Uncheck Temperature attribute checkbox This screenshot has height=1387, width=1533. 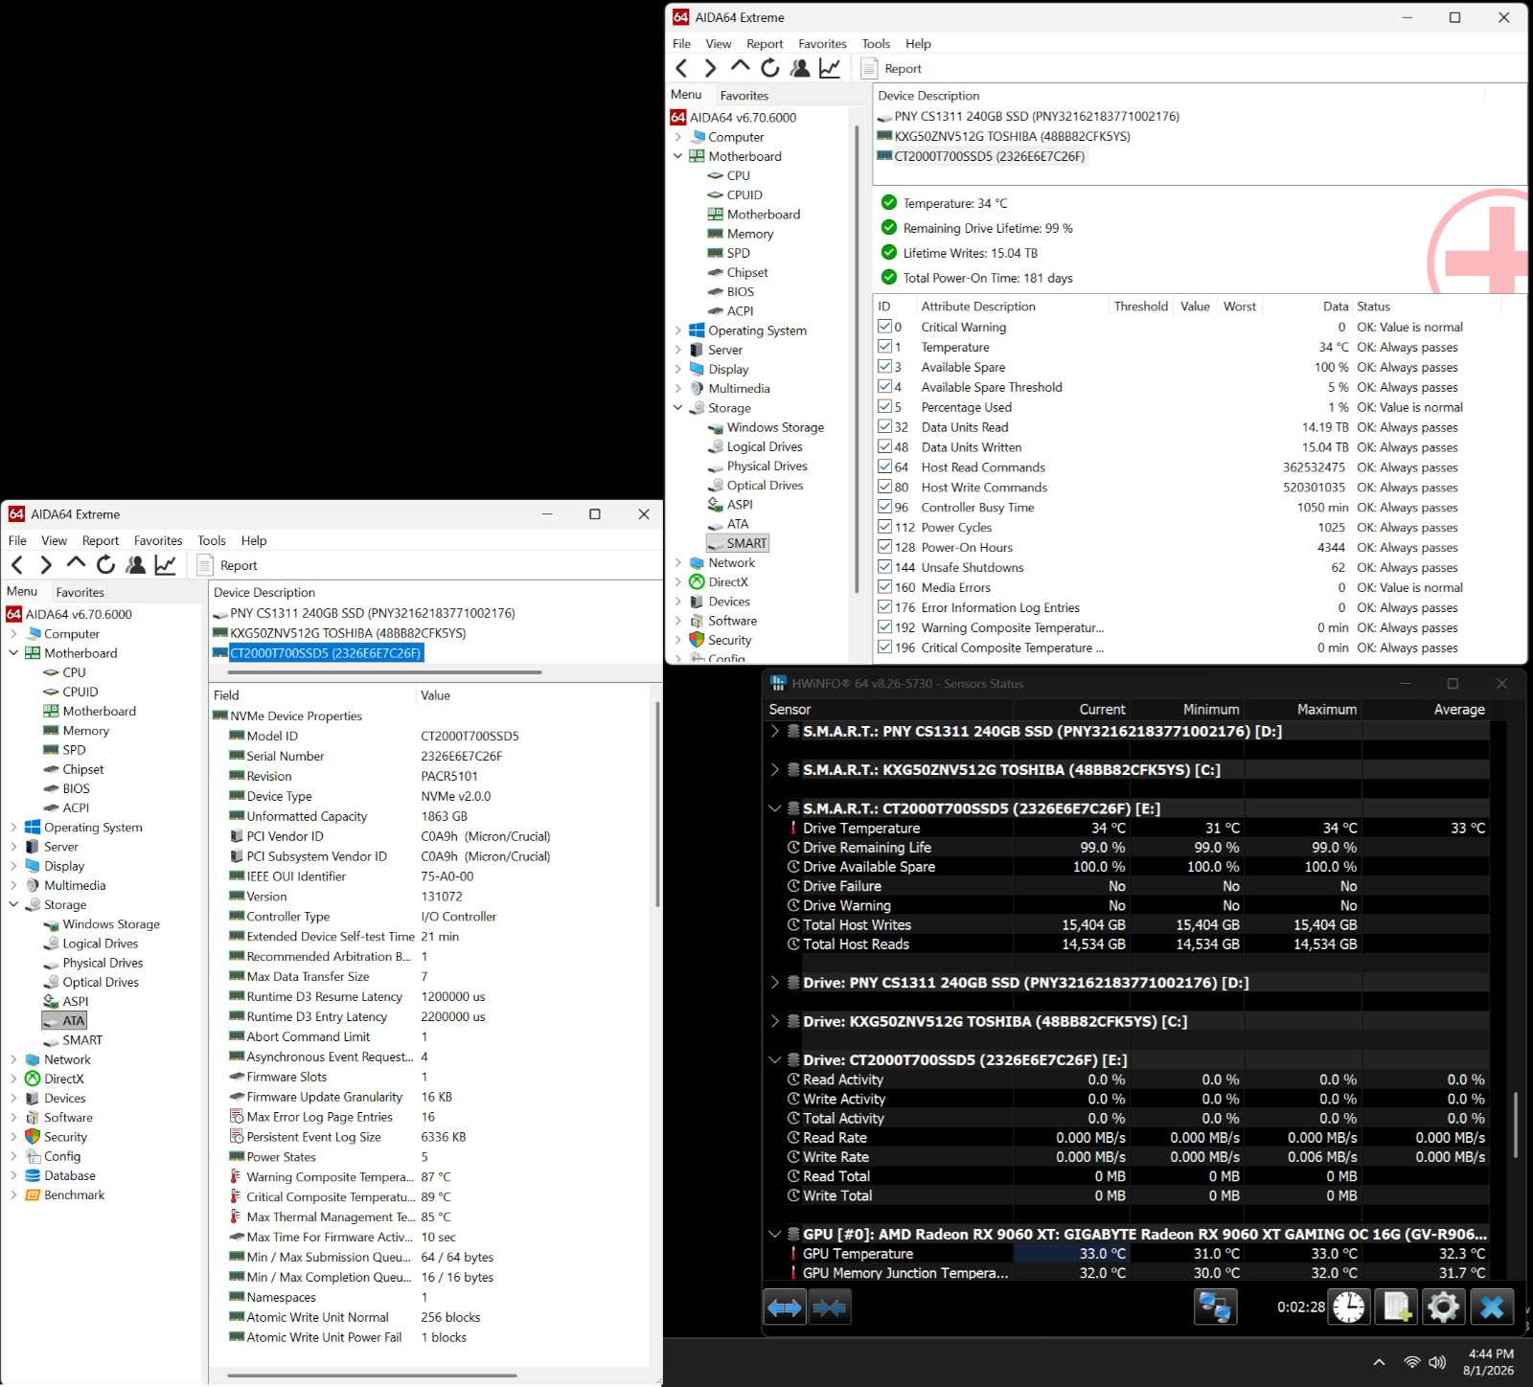coord(884,347)
